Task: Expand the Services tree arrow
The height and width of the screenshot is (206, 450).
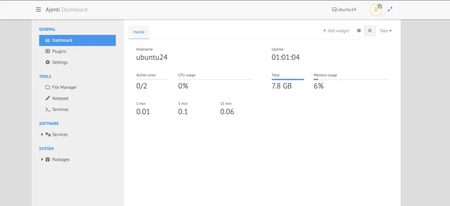Action: click(x=42, y=134)
